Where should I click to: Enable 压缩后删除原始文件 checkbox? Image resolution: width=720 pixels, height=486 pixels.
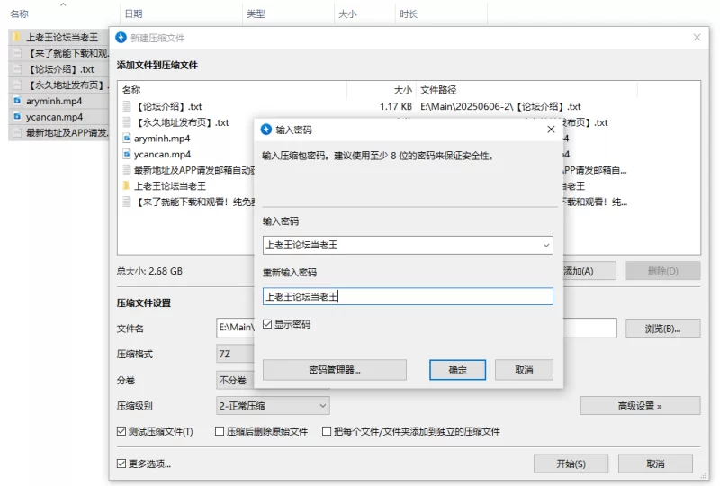tap(220, 431)
